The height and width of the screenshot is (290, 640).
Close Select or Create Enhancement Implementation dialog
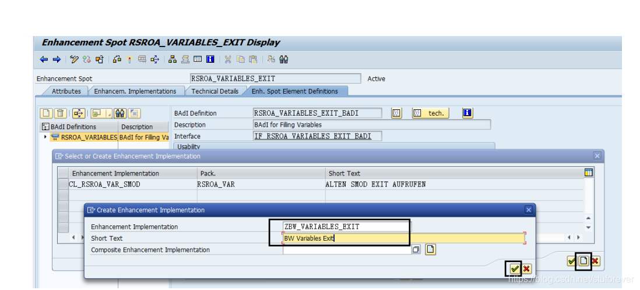pos(597,156)
